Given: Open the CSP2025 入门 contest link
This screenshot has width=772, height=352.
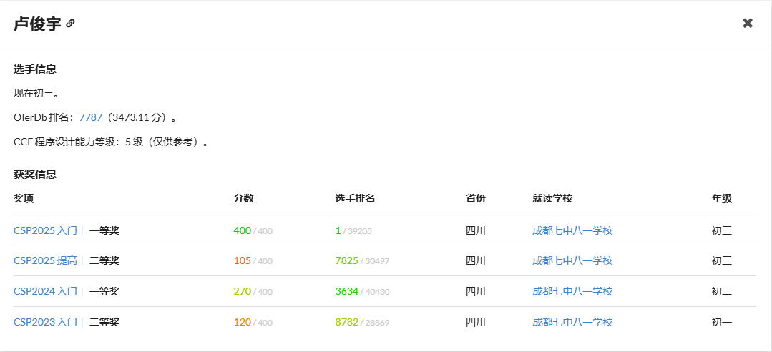Looking at the screenshot, I should pyautogui.click(x=45, y=230).
